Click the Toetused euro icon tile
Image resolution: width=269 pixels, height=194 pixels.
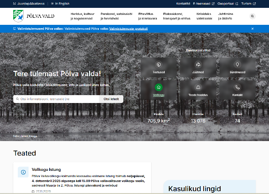tap(159, 65)
